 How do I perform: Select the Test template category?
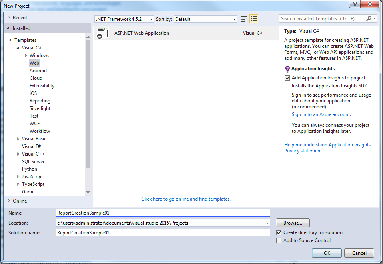tap(34, 116)
